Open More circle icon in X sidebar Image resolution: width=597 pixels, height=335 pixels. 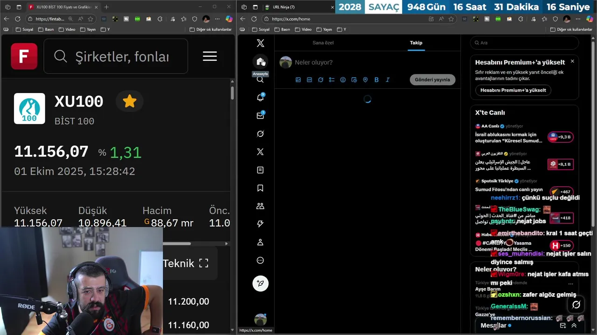pyautogui.click(x=260, y=260)
